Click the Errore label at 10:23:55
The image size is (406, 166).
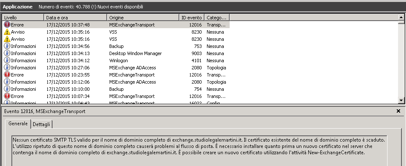click(17, 75)
